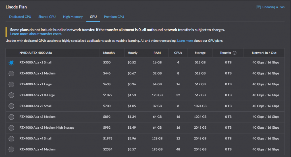This screenshot has width=291, height=157.
Task: Select RTX4000 Ada x4 Medium radio button
Action: [x=11, y=149]
